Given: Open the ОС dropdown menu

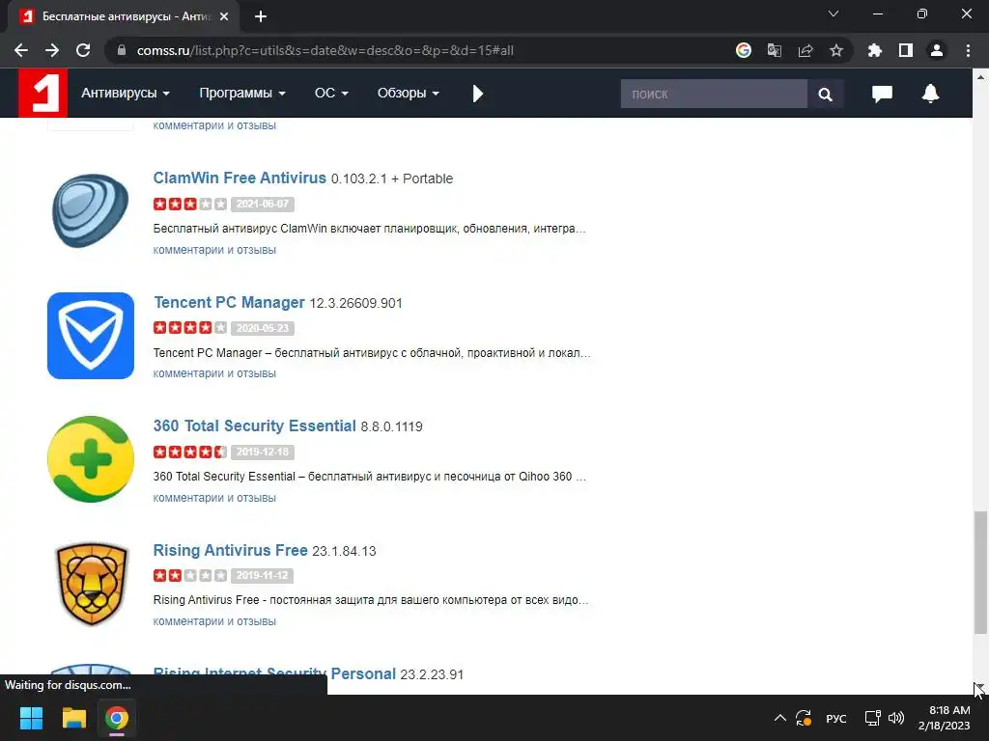Looking at the screenshot, I should [x=331, y=94].
